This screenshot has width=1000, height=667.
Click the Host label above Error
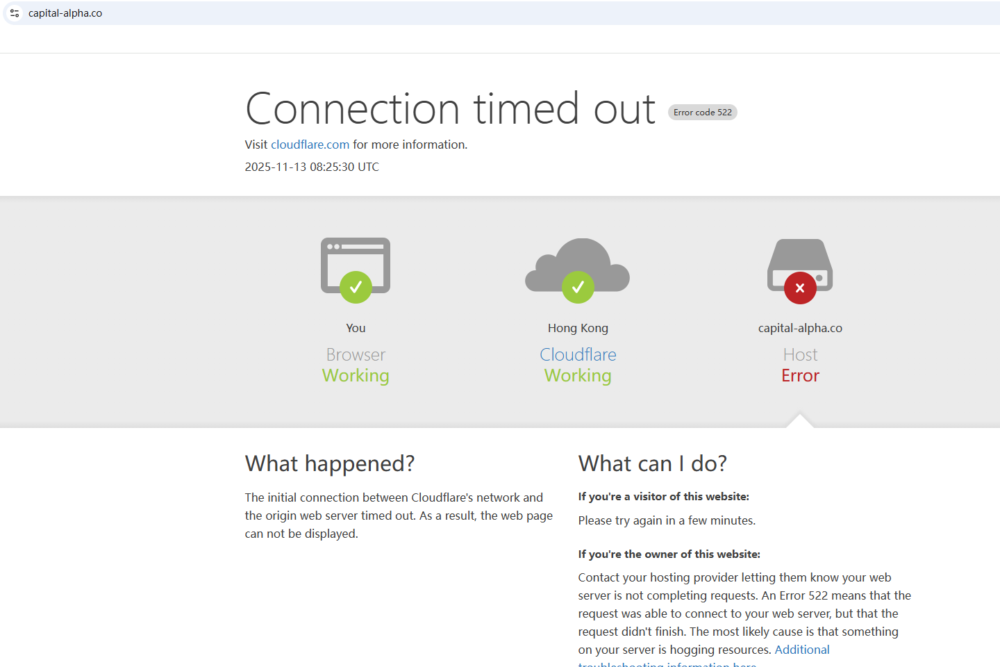click(x=800, y=354)
